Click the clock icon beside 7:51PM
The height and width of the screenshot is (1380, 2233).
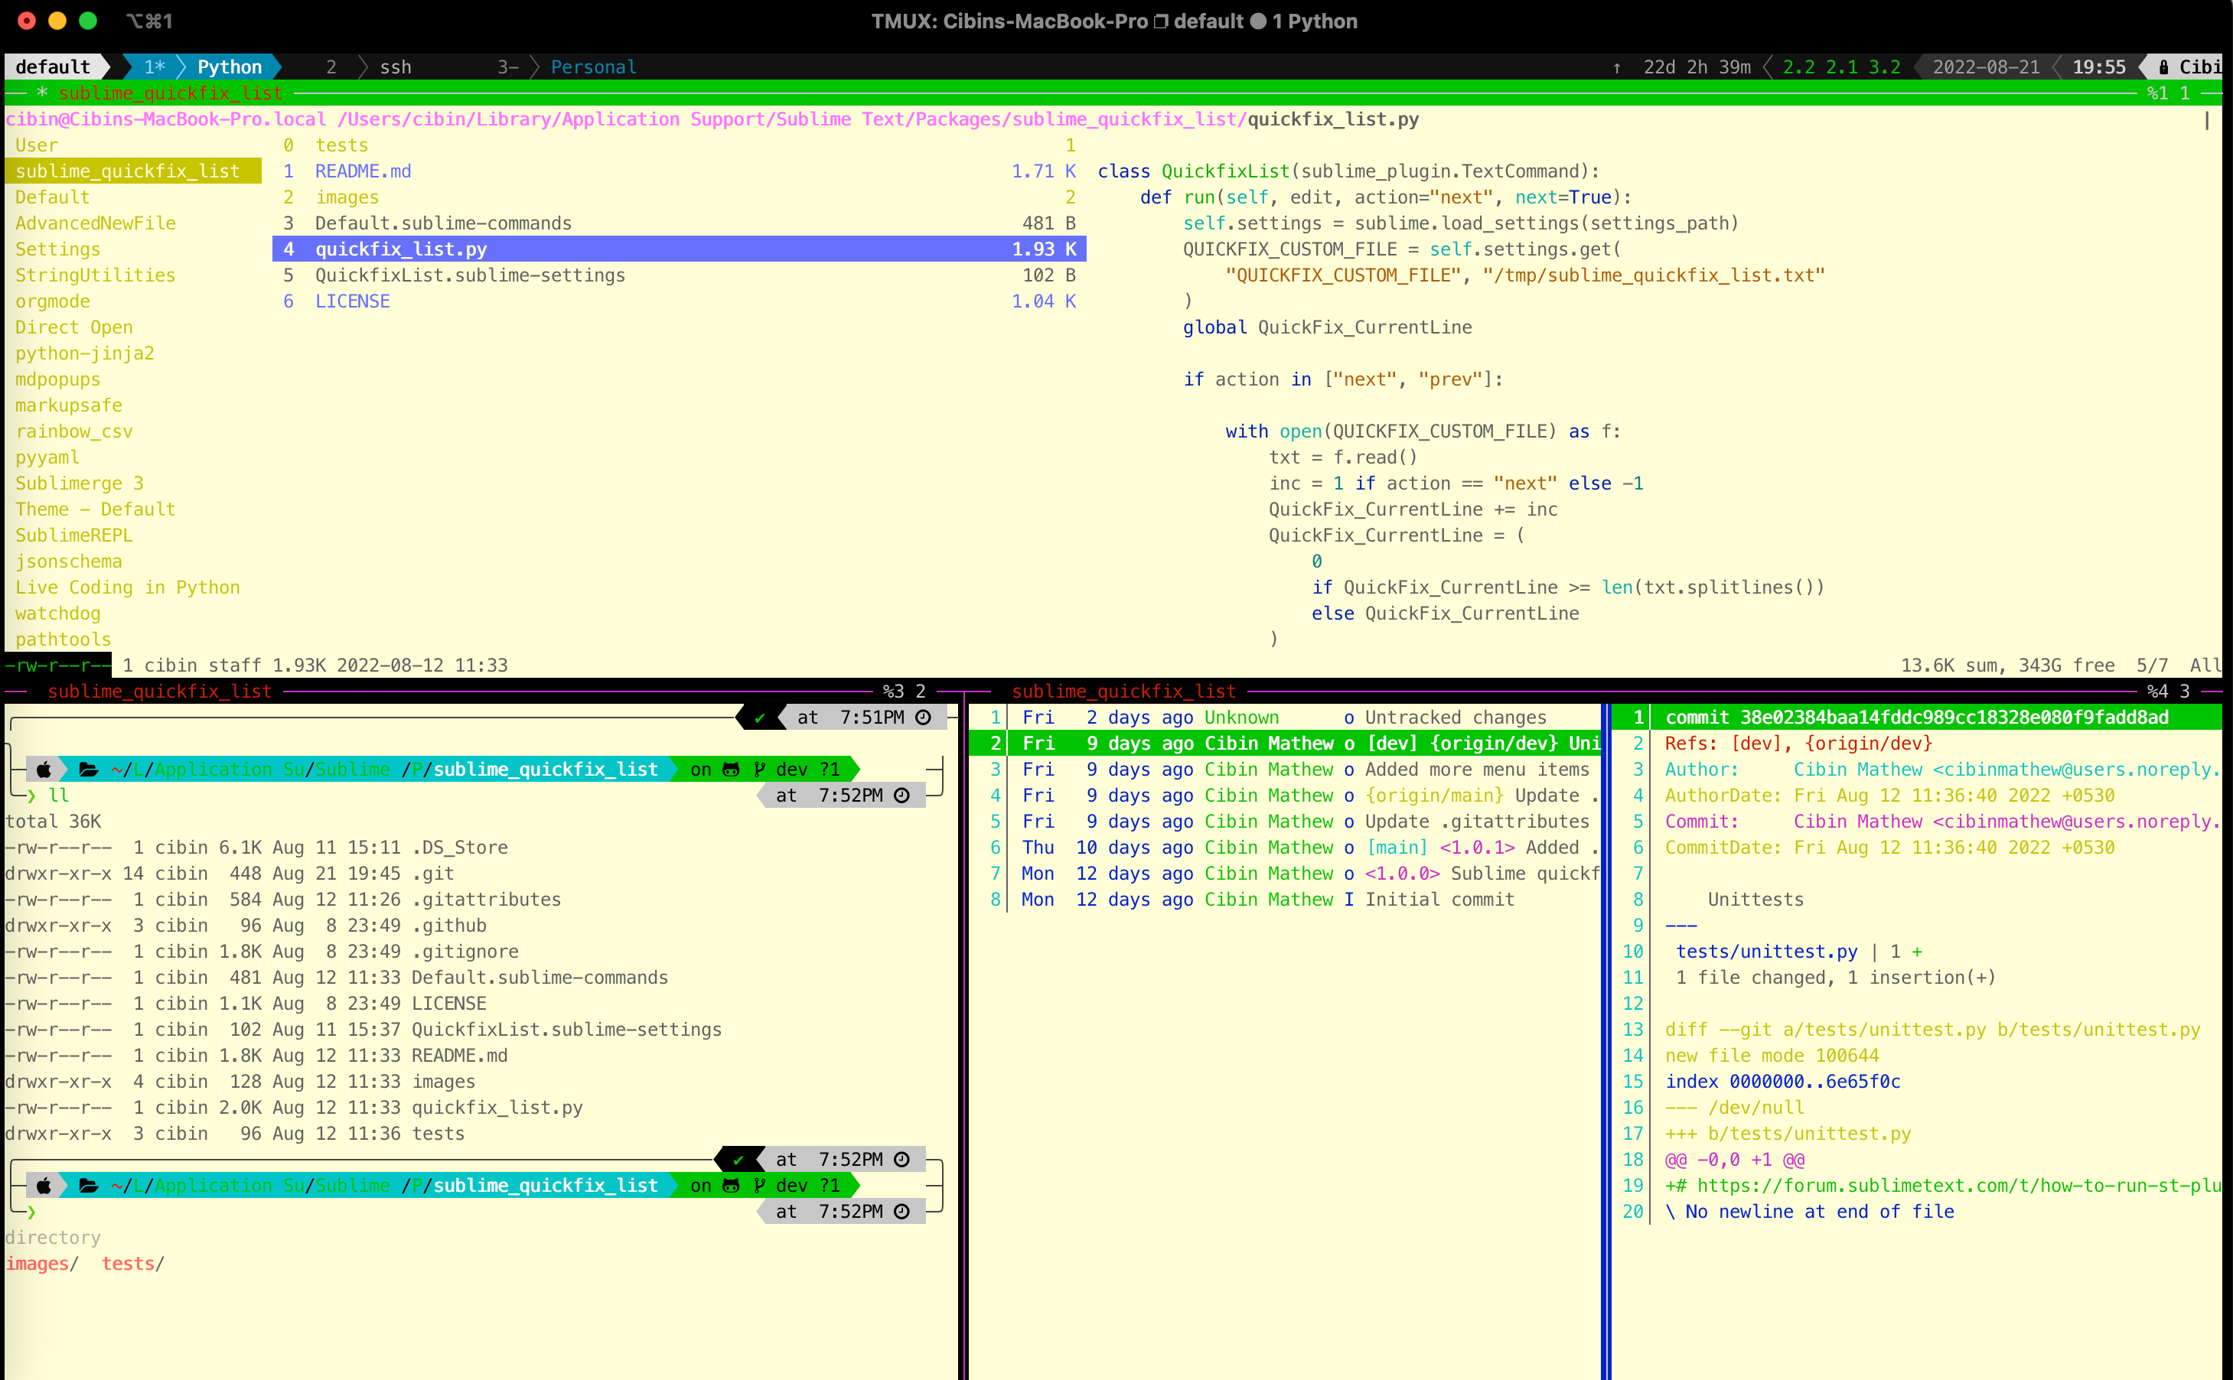[x=923, y=718]
